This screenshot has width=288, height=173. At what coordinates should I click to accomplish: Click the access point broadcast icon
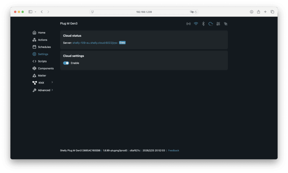click(188, 24)
